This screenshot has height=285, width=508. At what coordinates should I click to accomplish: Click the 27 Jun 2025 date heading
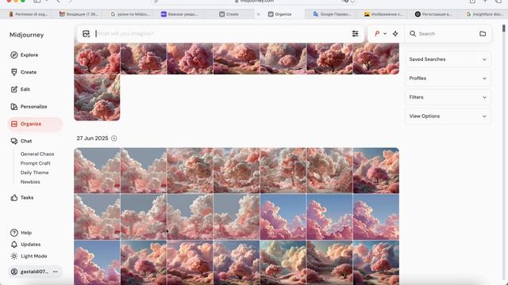[92, 139]
